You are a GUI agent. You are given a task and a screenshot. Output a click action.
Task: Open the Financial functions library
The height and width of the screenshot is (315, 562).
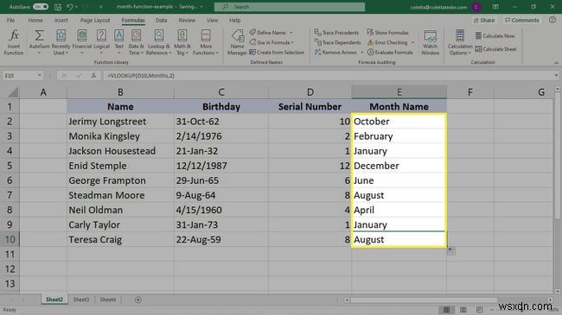pyautogui.click(x=82, y=42)
